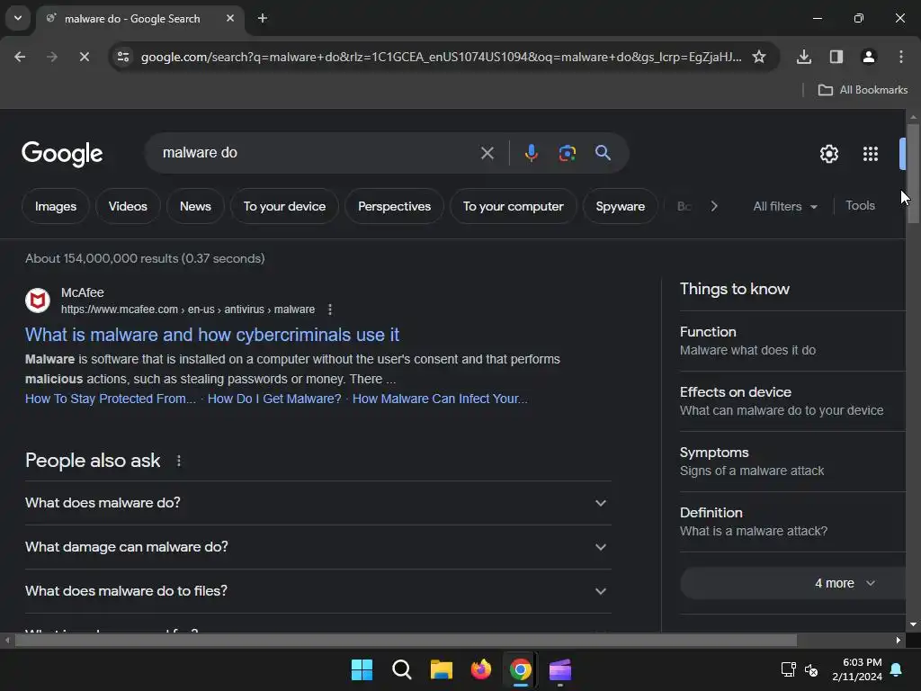Open Definition malware attack item
921x691 pixels.
pos(792,522)
